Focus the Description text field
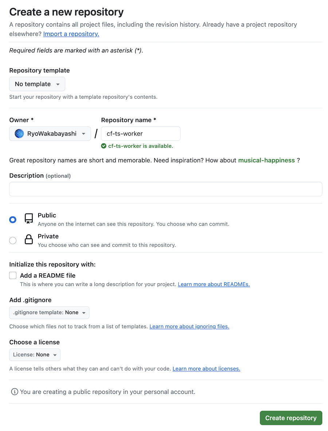328x431 pixels. tap(165, 189)
